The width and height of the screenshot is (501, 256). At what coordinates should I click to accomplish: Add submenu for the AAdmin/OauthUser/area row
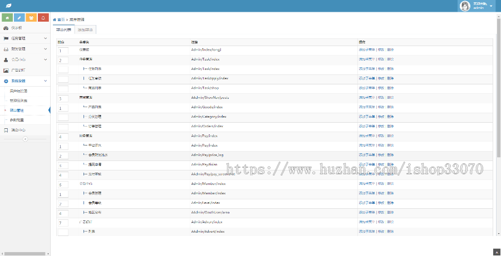click(x=366, y=212)
